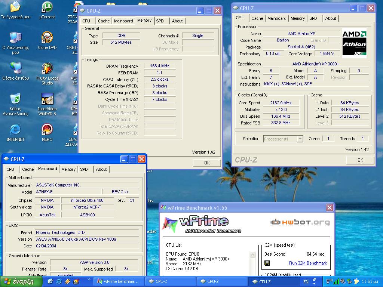This screenshot has height=287, width=383.
Task: Click the Best Score value 84,64 sec
Action: coord(315,254)
